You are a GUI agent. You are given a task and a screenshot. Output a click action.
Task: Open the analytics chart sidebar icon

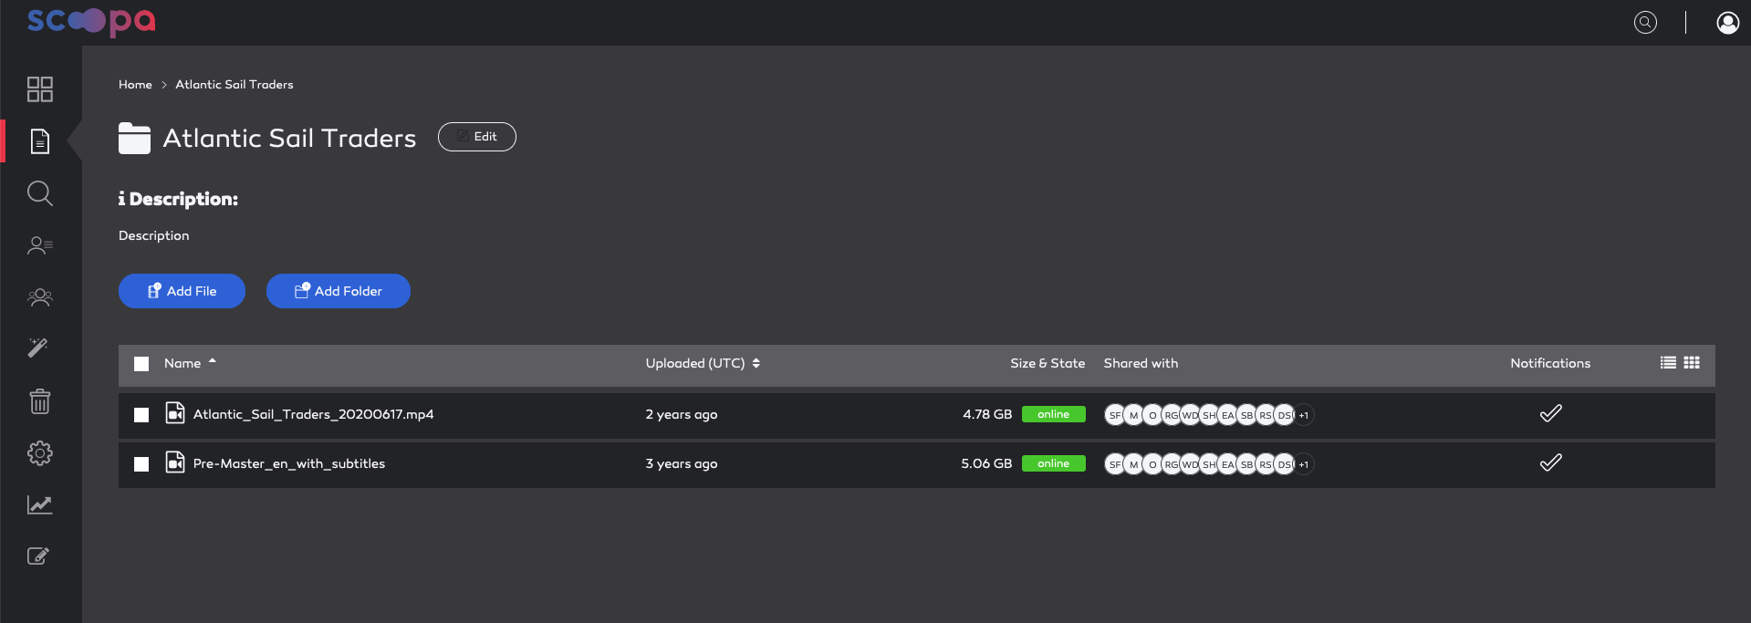(40, 504)
